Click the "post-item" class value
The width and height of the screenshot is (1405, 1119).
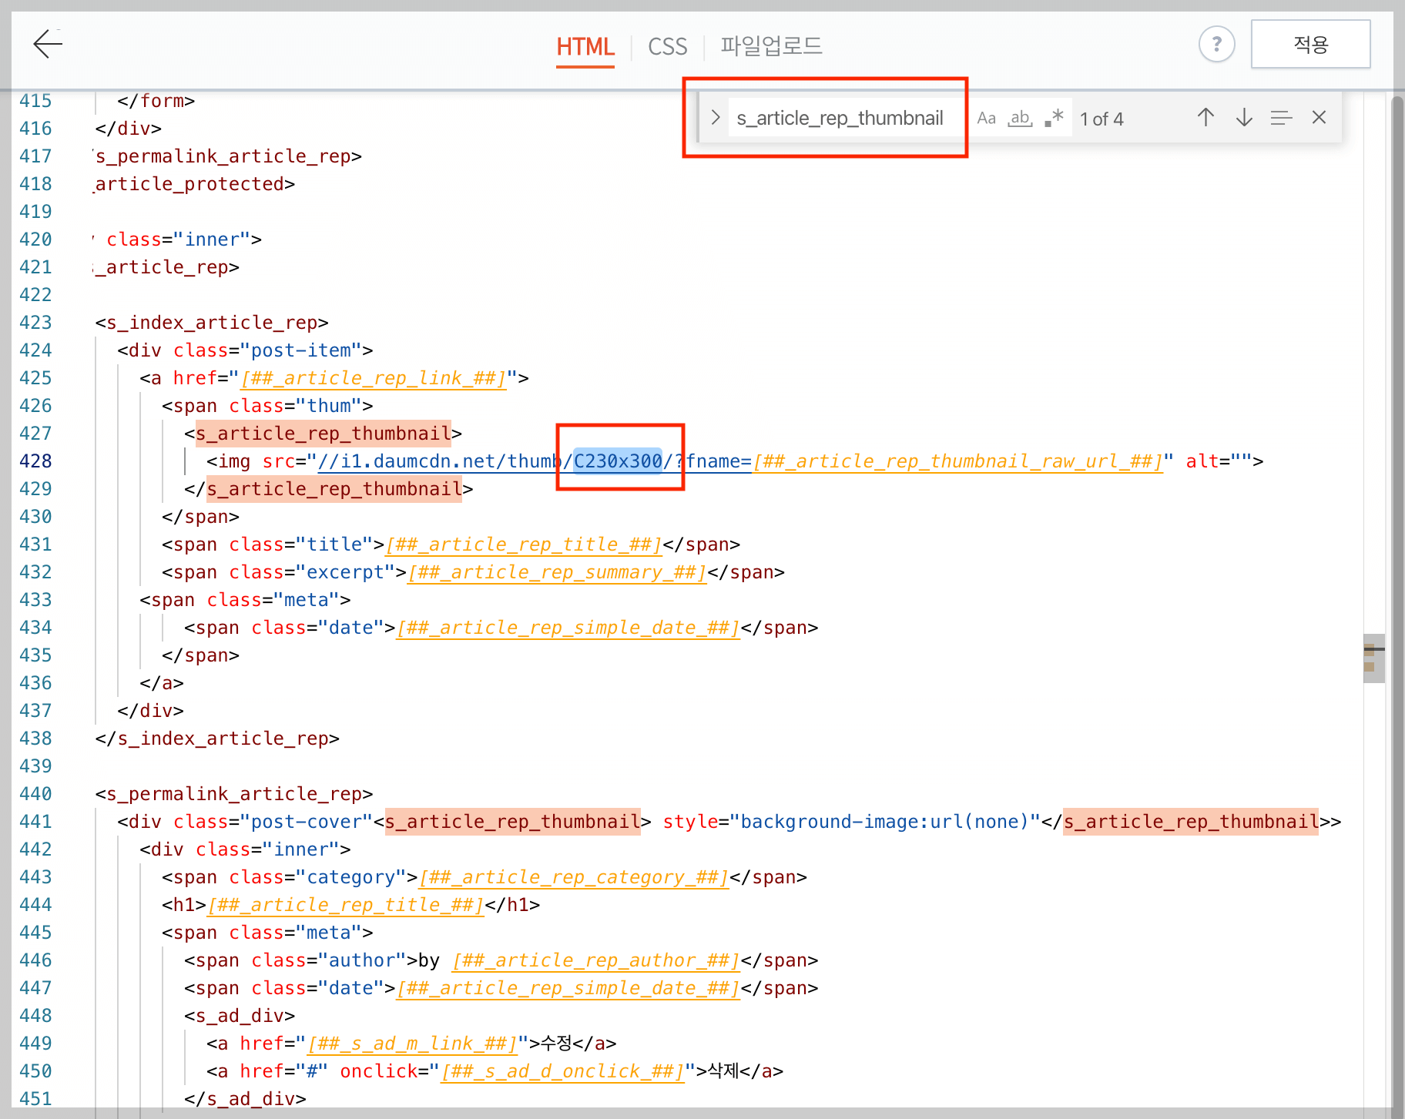(x=300, y=350)
